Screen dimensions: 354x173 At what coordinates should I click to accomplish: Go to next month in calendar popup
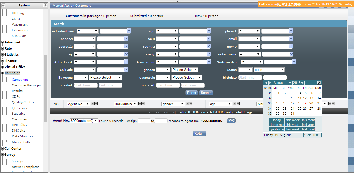coord(270,83)
